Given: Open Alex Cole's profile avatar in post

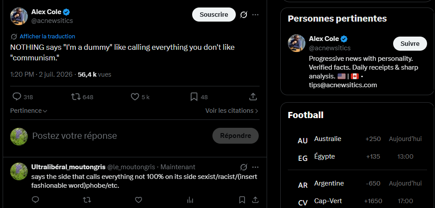Looking at the screenshot, I should tap(19, 16).
